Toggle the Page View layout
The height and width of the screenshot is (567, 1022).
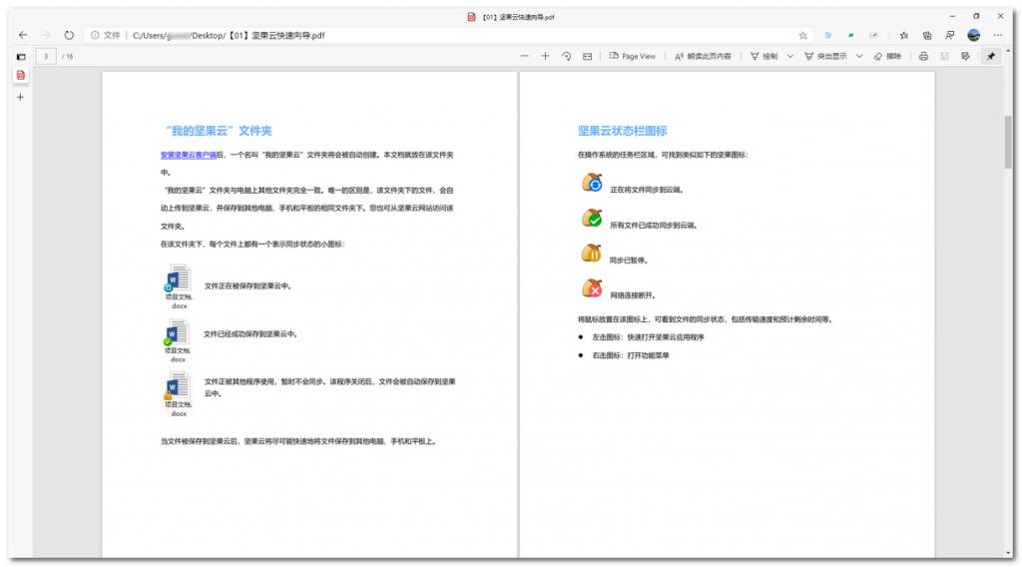[x=633, y=56]
